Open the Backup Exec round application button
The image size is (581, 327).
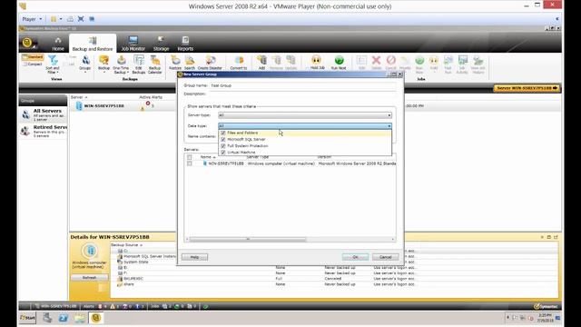coord(27,43)
